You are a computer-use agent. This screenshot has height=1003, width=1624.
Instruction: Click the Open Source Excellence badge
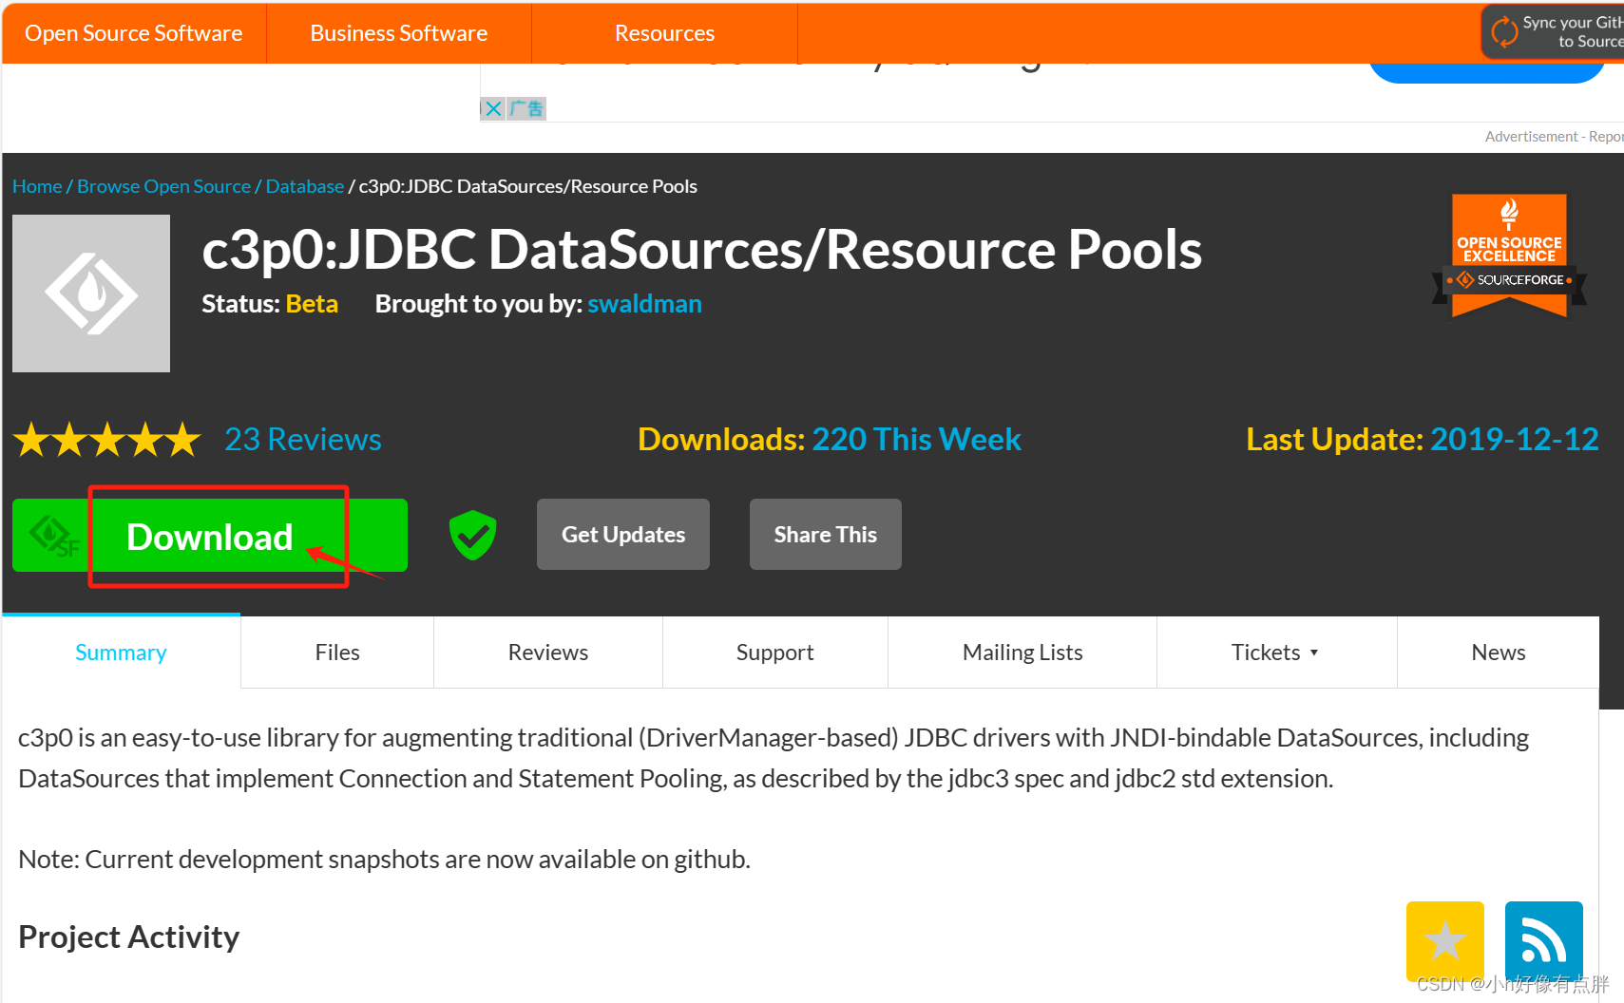1509,256
